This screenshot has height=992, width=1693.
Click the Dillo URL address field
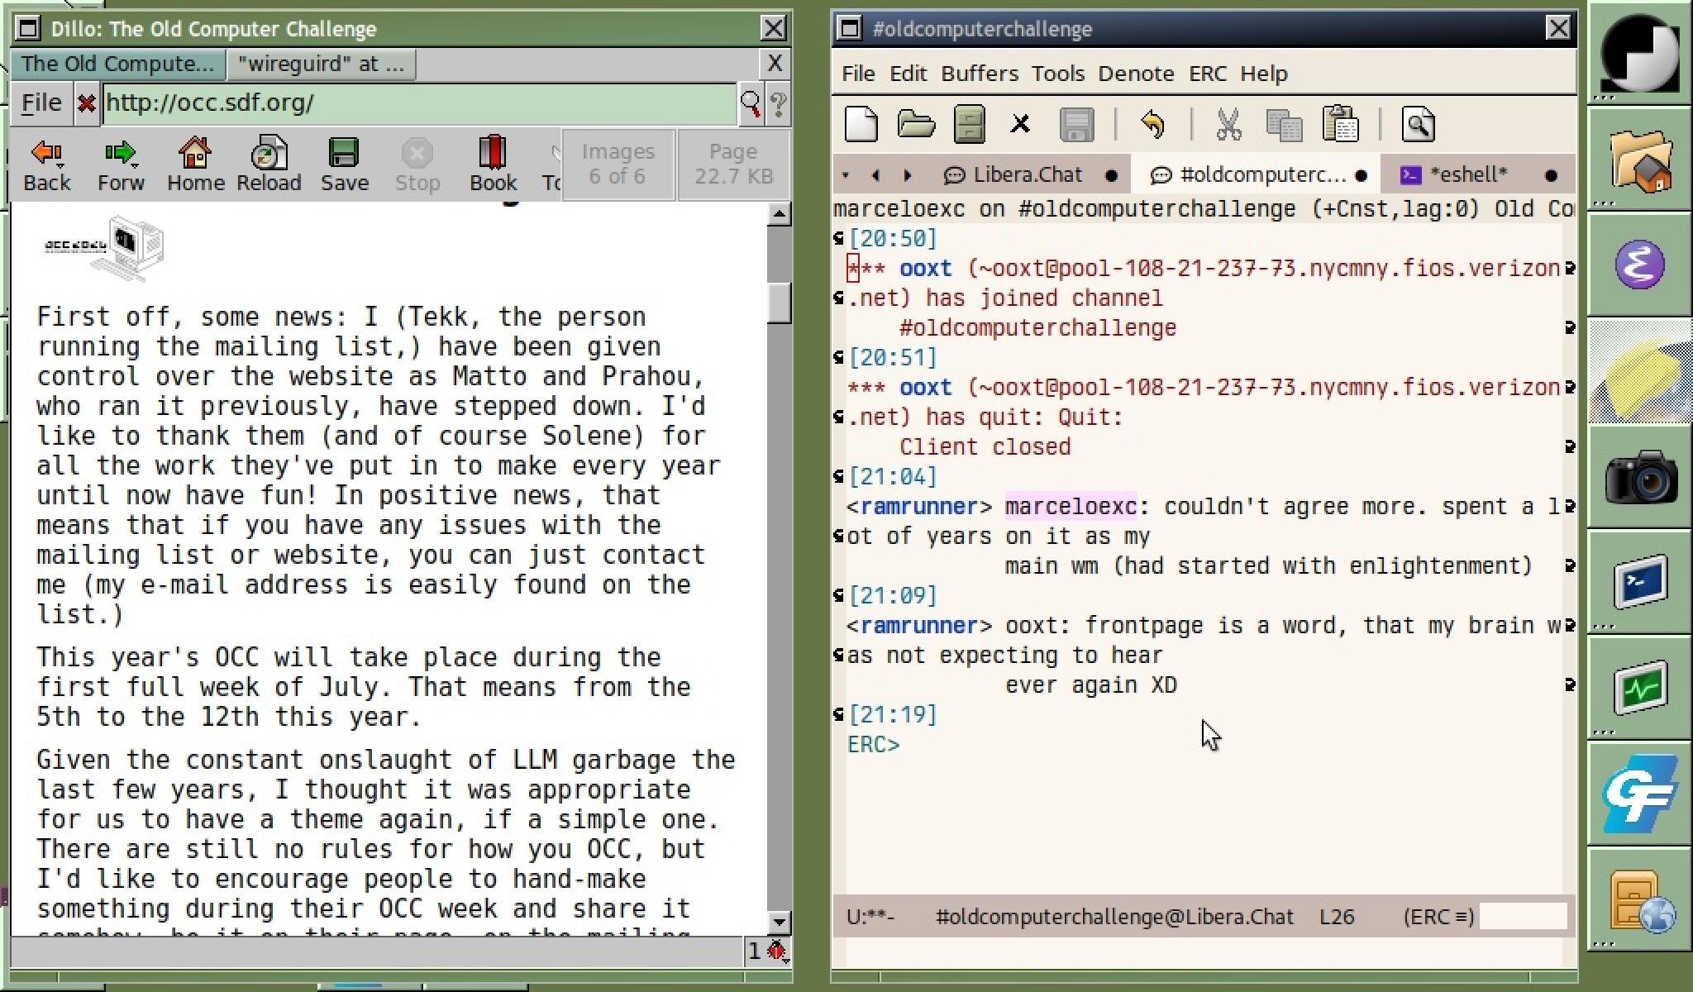(419, 103)
